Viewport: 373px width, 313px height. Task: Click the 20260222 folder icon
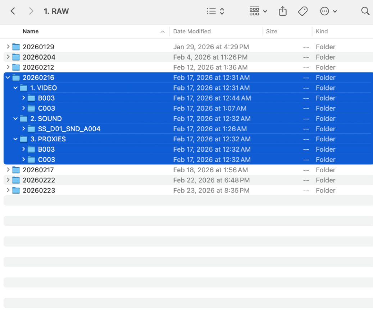[16, 180]
